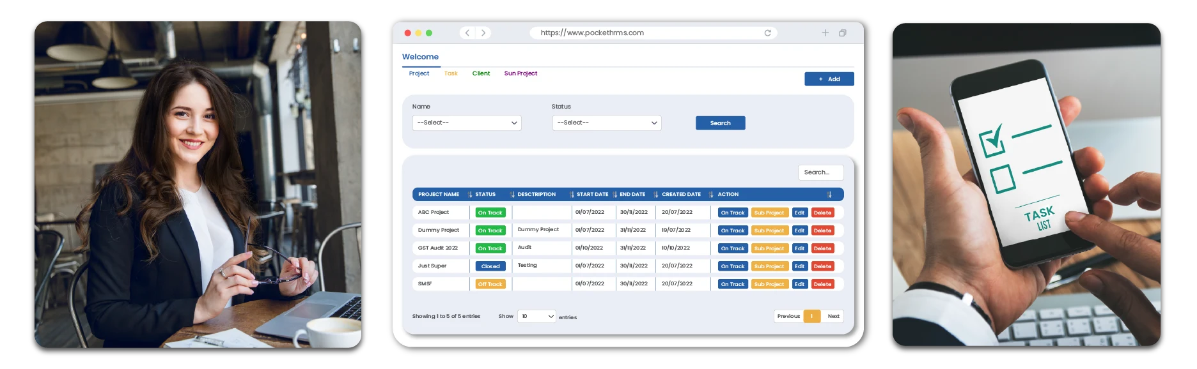Open the Status select dropdown

pyautogui.click(x=607, y=123)
